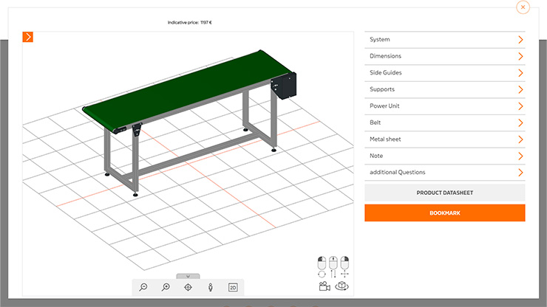Expand the Supports section
This screenshot has width=547, height=307.
pos(445,89)
